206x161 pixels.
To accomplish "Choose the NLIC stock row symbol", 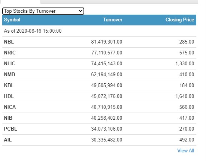I will click(x=10, y=63).
